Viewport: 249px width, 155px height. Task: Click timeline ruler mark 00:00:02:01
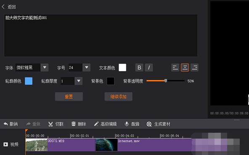pyautogui.click(x=80, y=136)
